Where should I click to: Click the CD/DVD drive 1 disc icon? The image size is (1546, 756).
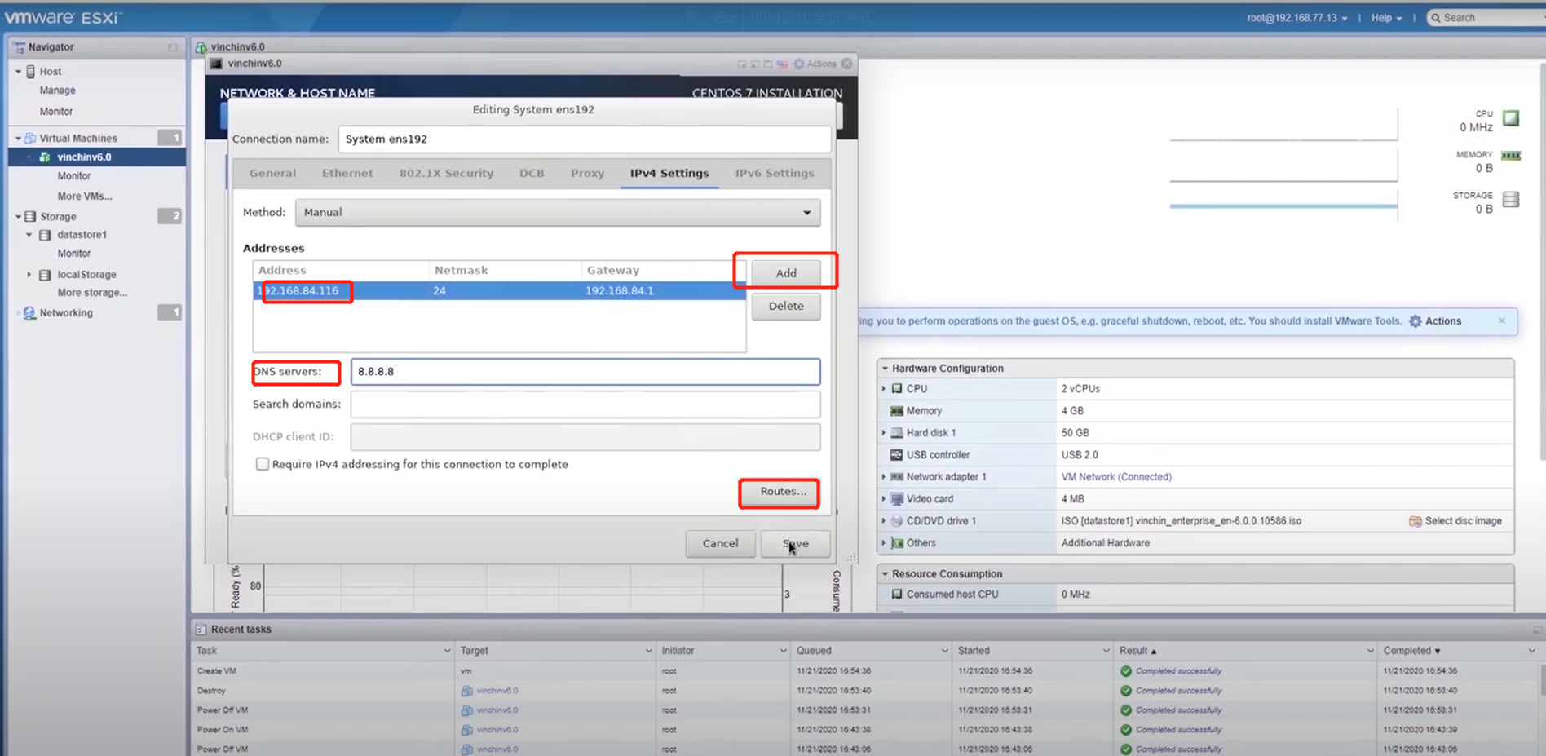[897, 521]
